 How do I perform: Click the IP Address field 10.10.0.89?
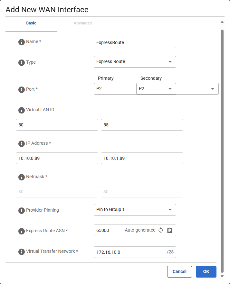(x=57, y=158)
